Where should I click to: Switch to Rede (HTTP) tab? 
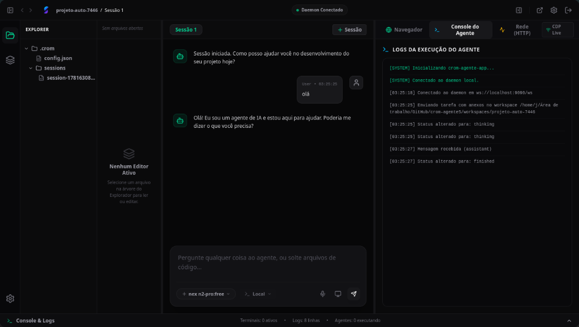click(516, 29)
